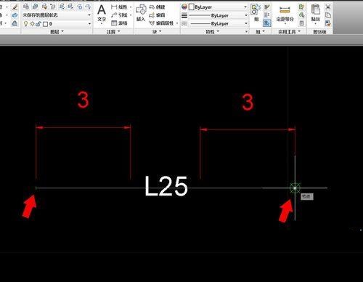Expand the Layers panel title
Image resolution: width=363 pixels, height=282 pixels.
click(x=57, y=32)
